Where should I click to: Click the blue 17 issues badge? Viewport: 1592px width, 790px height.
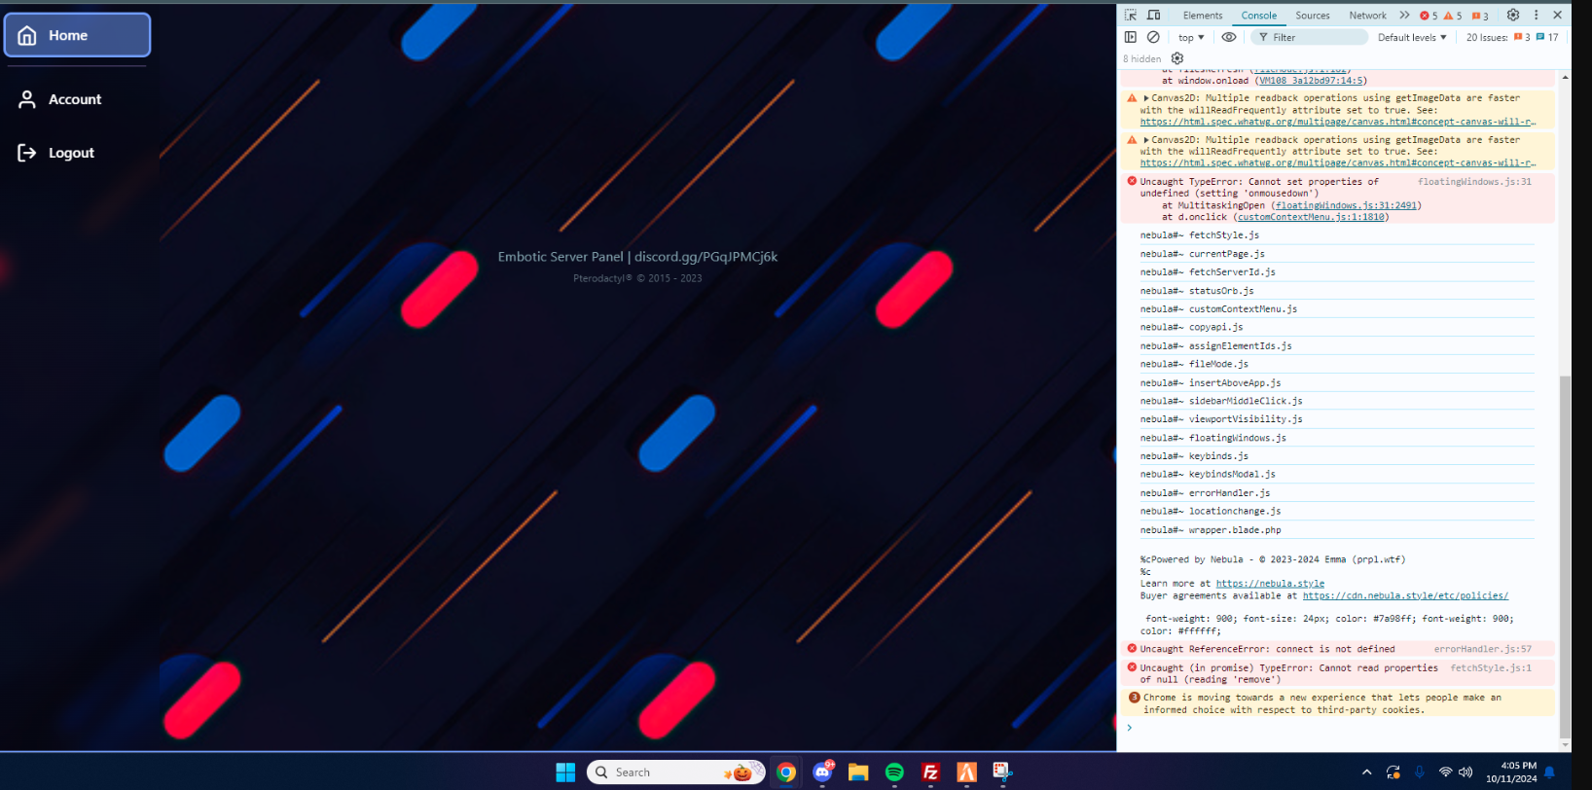pyautogui.click(x=1547, y=37)
